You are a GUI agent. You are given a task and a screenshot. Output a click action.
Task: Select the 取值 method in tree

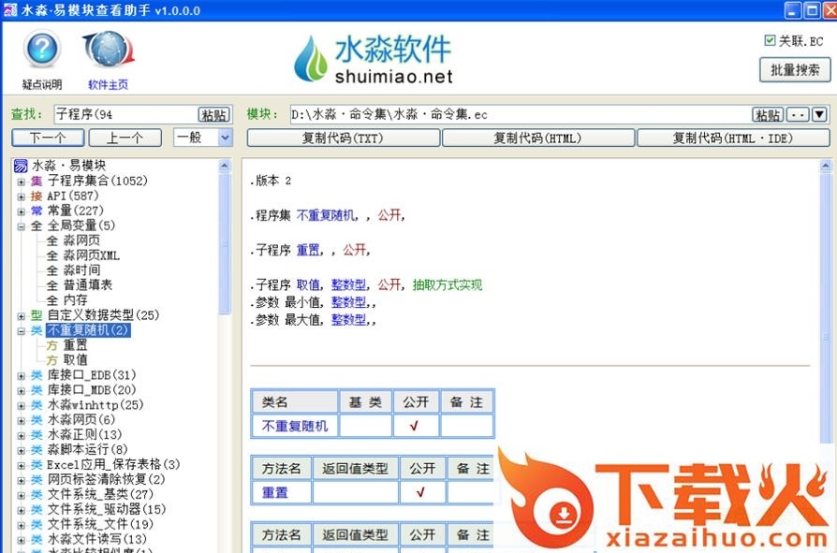75,360
